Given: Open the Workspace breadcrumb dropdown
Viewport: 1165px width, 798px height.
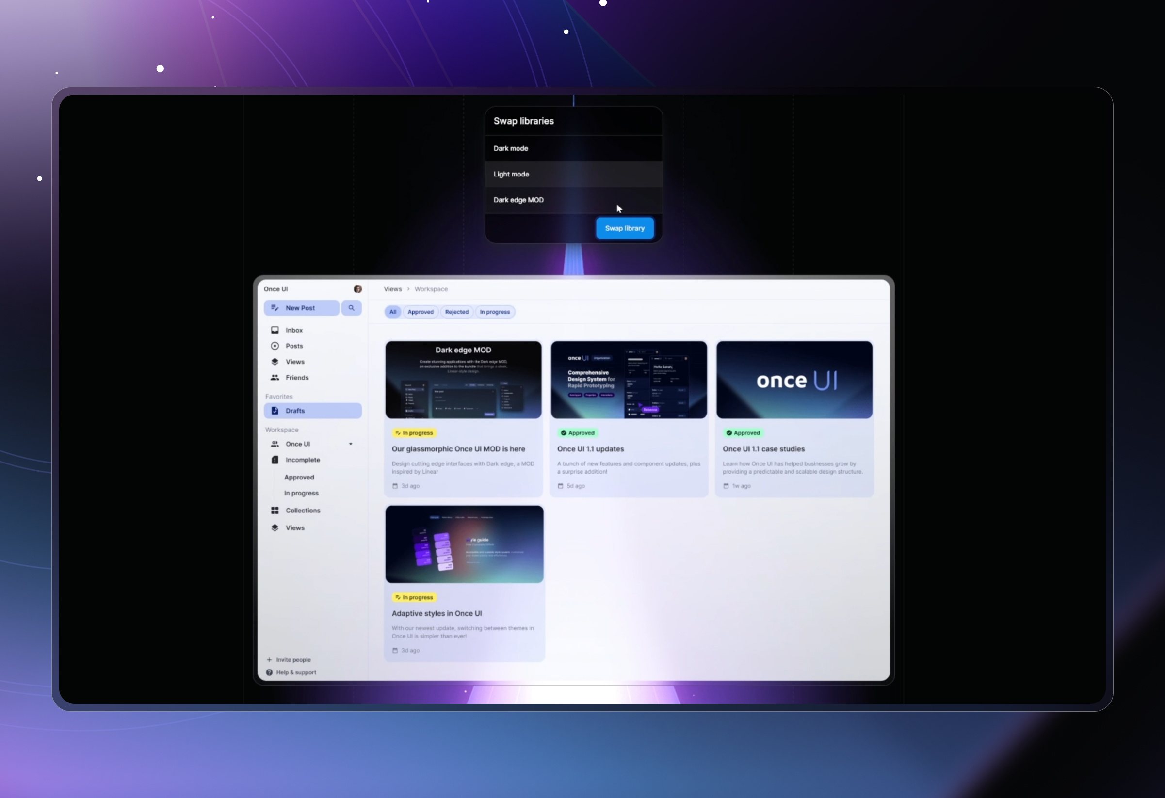Looking at the screenshot, I should coord(431,289).
